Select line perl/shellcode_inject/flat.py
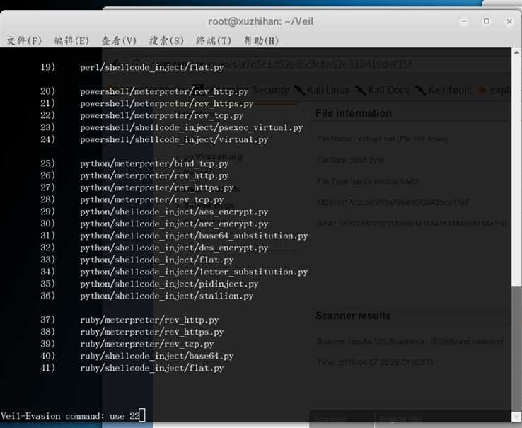 click(151, 68)
